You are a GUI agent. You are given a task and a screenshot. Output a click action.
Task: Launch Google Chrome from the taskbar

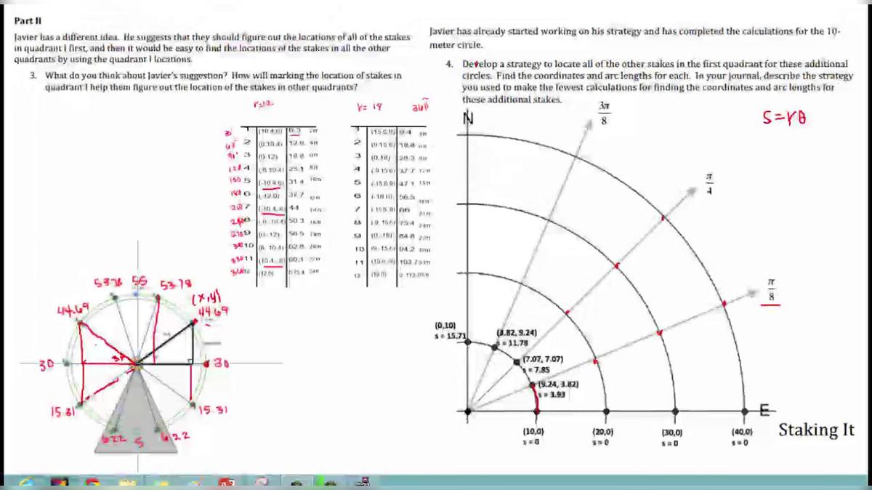click(x=92, y=482)
